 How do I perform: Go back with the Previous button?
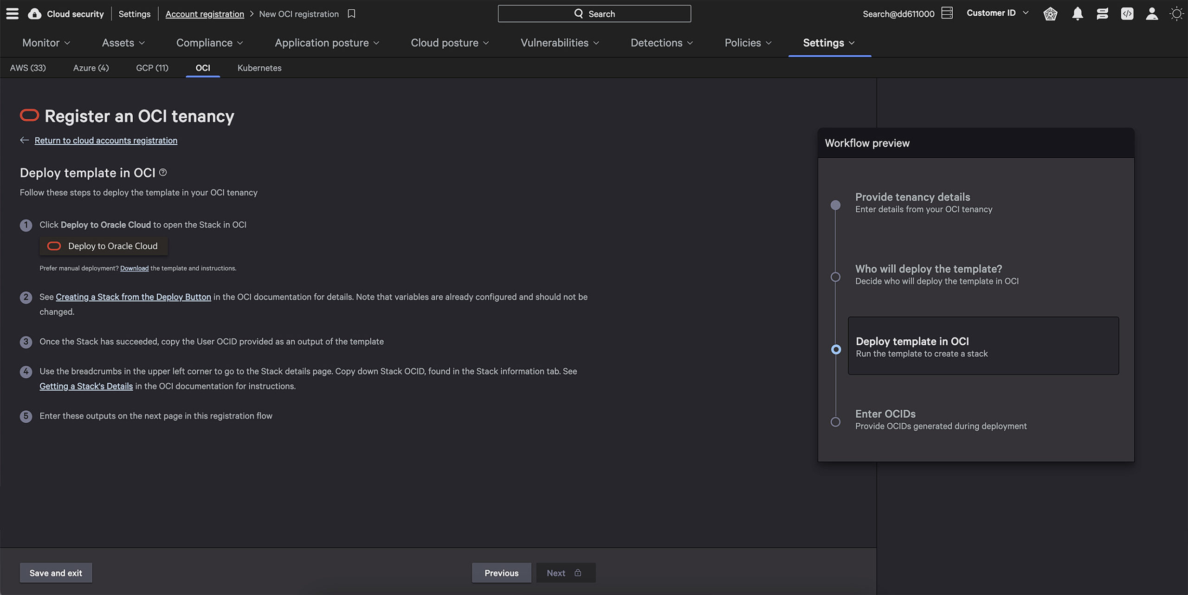coord(501,573)
